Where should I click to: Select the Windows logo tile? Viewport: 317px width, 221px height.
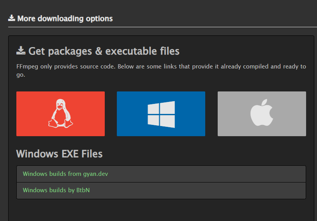point(161,114)
